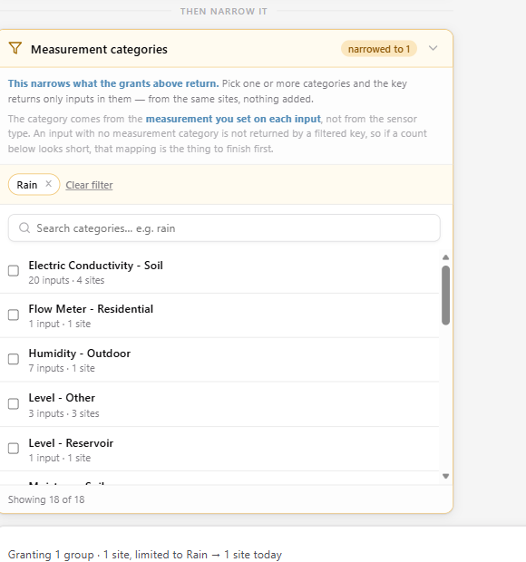Image resolution: width=526 pixels, height=562 pixels.
Task: Click the Humidity - Outdoor row label
Action: point(80,354)
